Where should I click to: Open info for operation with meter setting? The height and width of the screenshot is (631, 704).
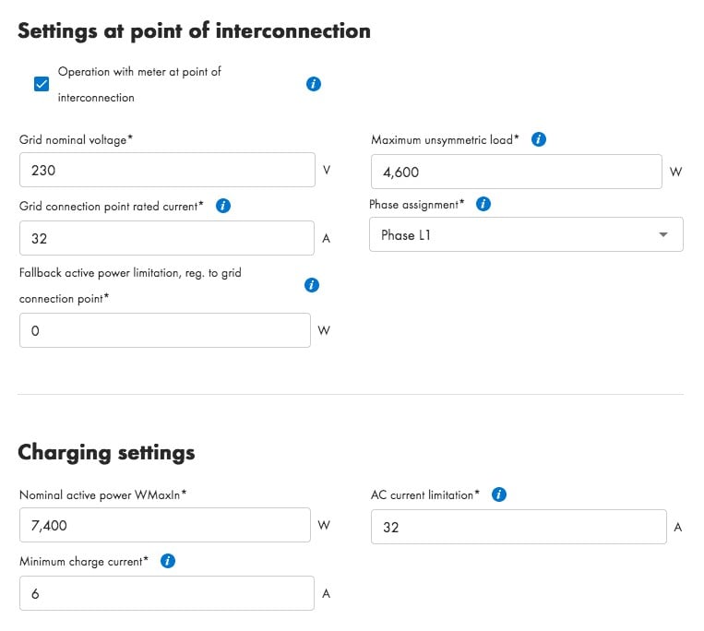coord(313,84)
